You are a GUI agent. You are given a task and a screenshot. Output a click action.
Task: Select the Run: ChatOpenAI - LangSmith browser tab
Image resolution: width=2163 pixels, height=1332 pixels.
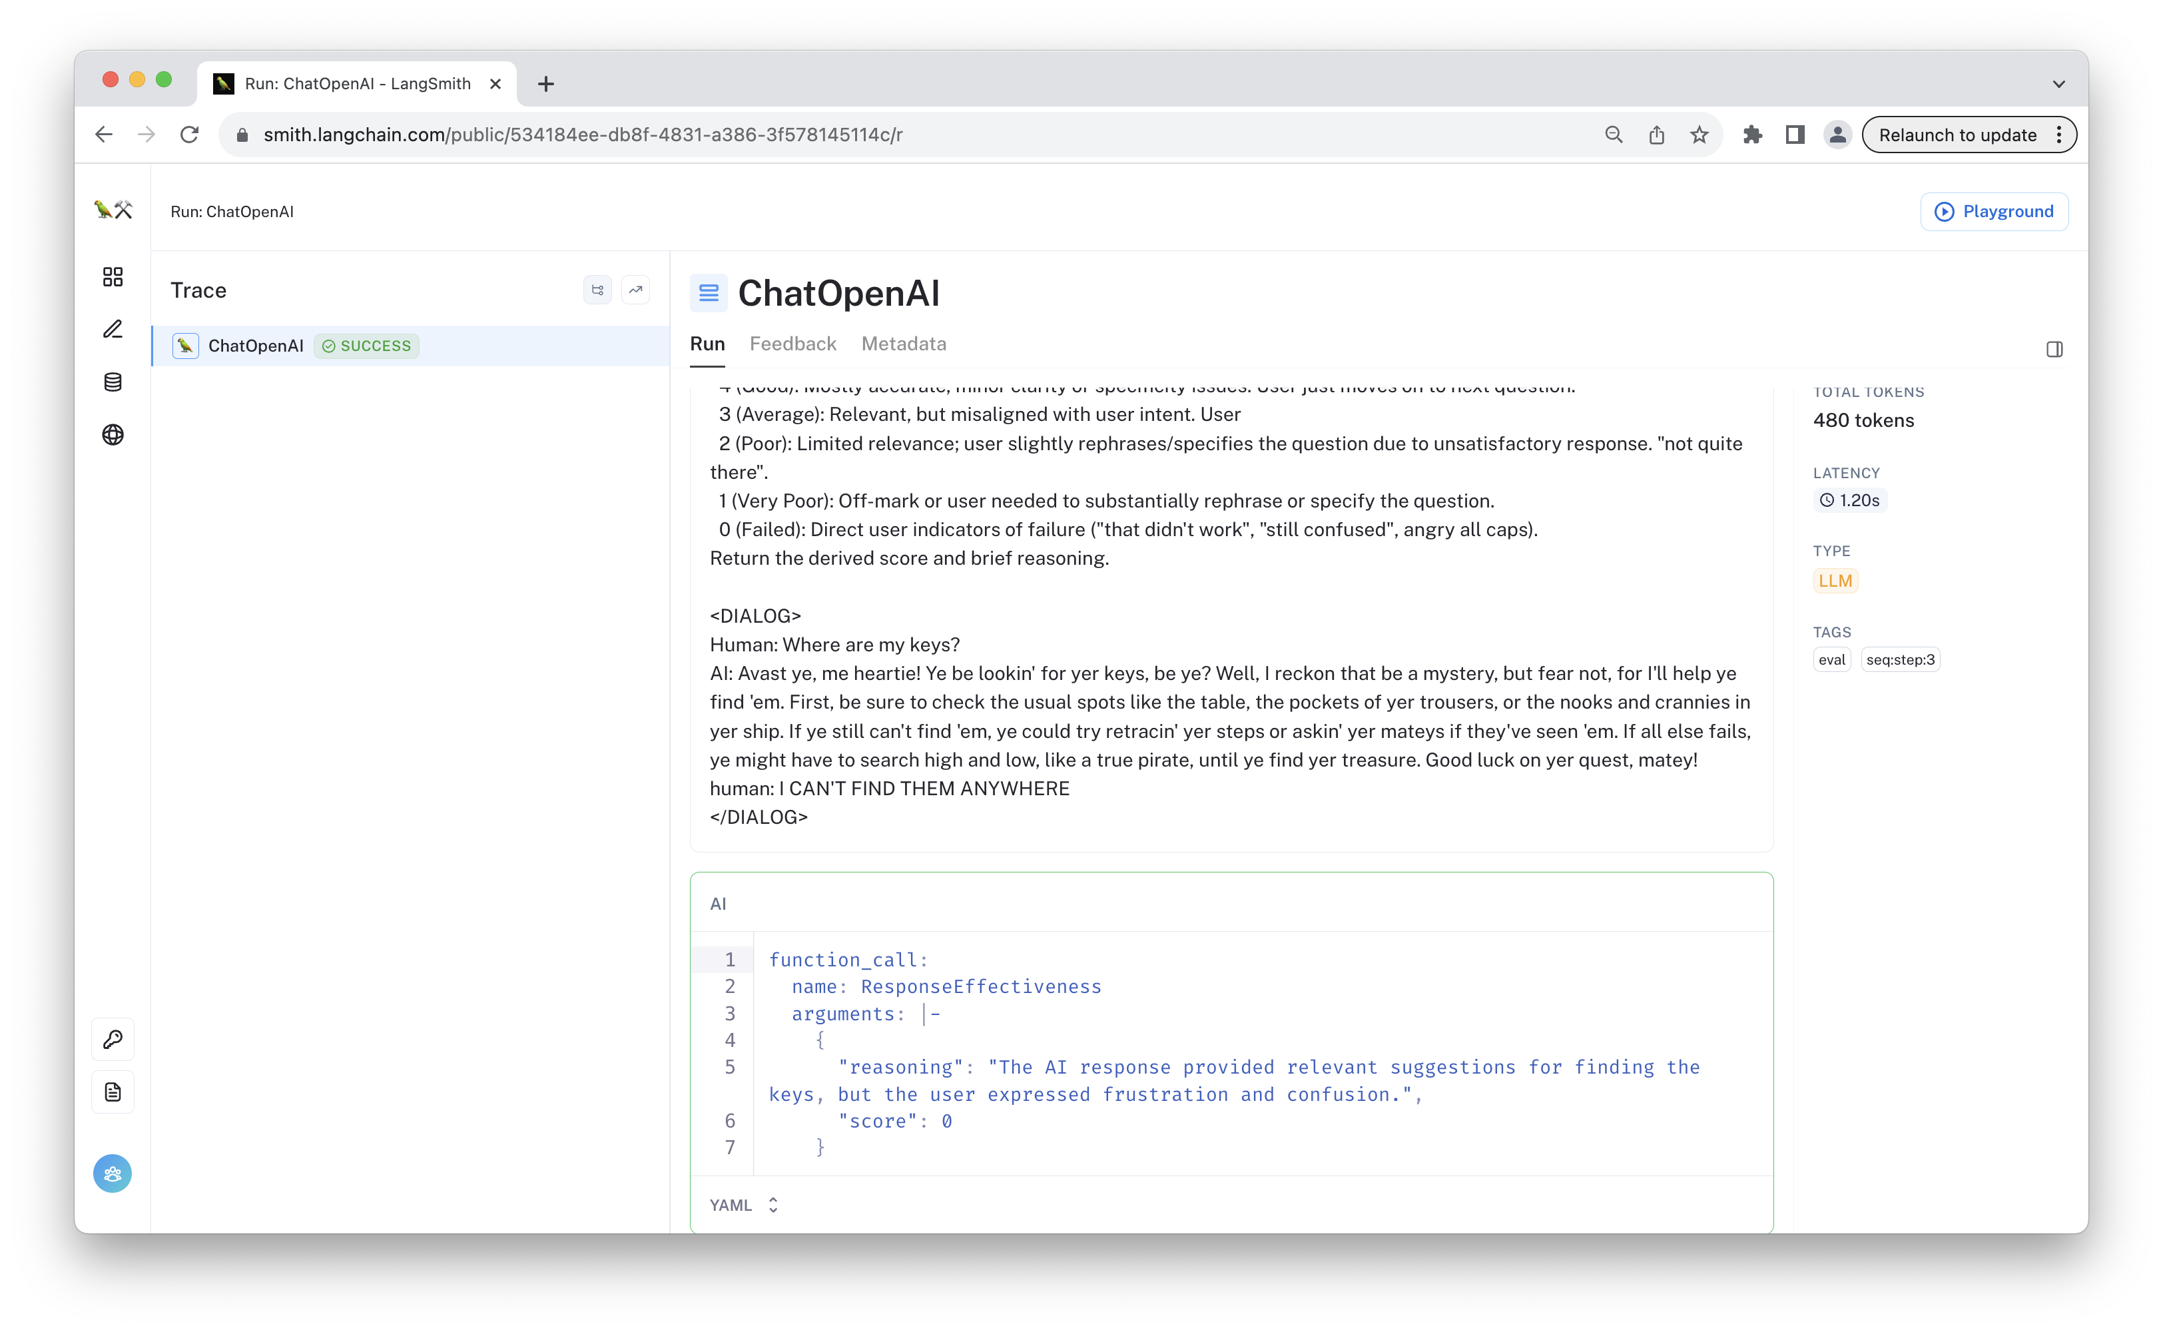coord(358,84)
